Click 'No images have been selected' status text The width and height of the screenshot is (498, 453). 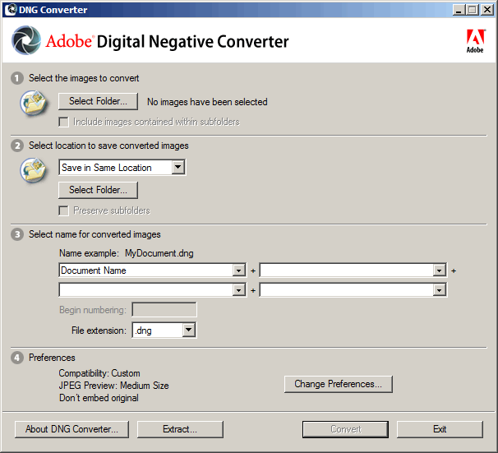point(207,102)
